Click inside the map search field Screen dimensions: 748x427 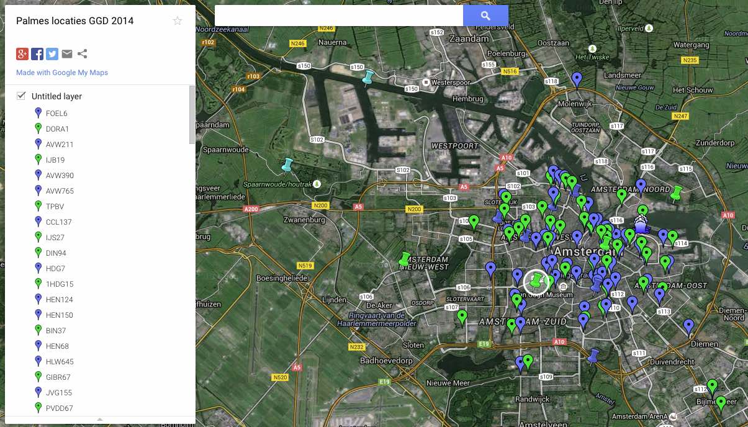tap(338, 16)
